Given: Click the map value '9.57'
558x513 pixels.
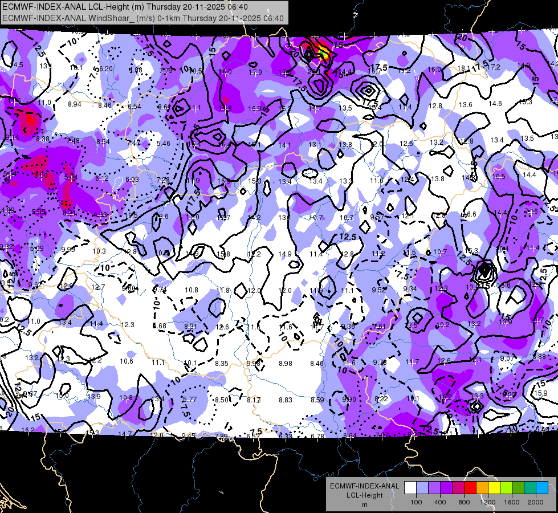Looking at the screenshot, I should pos(377,217).
